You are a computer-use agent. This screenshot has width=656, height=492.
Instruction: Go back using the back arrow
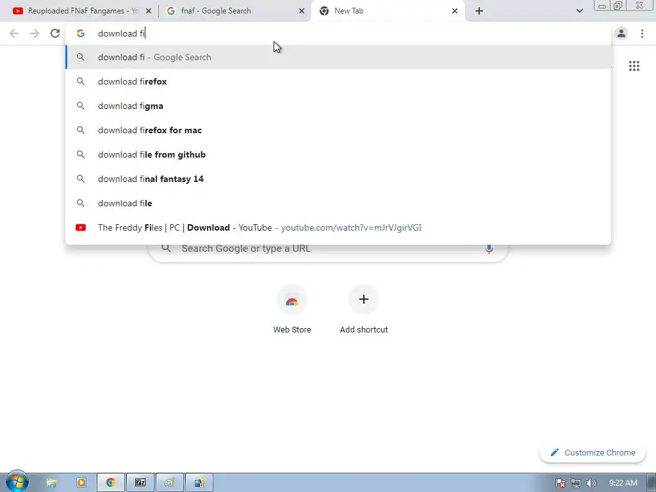pyautogui.click(x=14, y=33)
